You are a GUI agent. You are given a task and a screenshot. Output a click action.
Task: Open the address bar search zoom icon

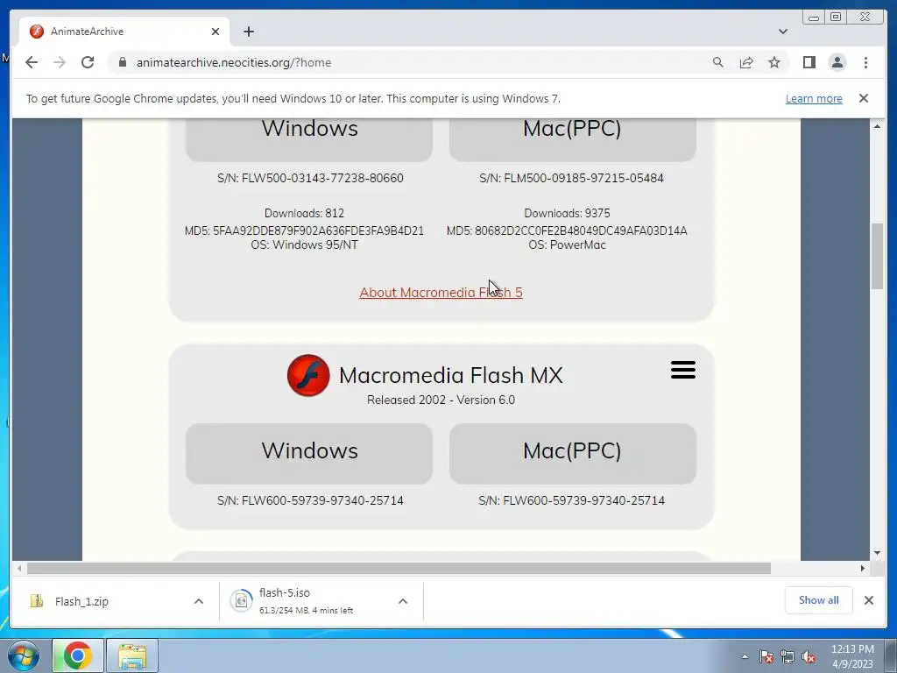[718, 62]
